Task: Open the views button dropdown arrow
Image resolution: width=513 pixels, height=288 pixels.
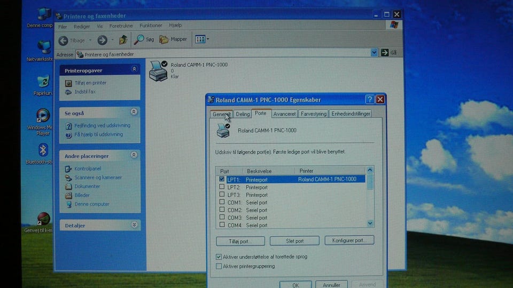Action: coord(208,39)
